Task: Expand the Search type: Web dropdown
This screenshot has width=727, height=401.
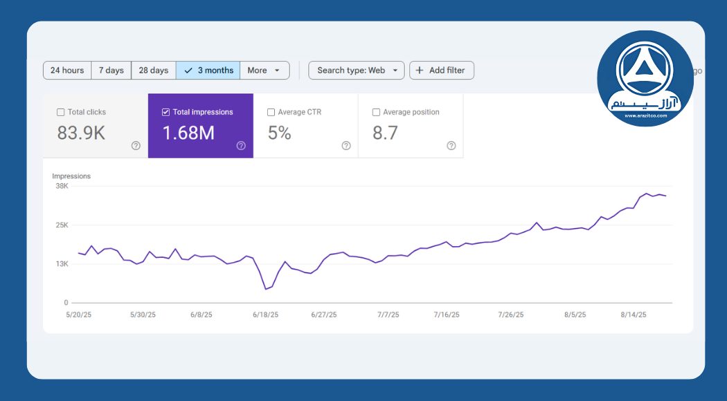Action: coord(356,71)
